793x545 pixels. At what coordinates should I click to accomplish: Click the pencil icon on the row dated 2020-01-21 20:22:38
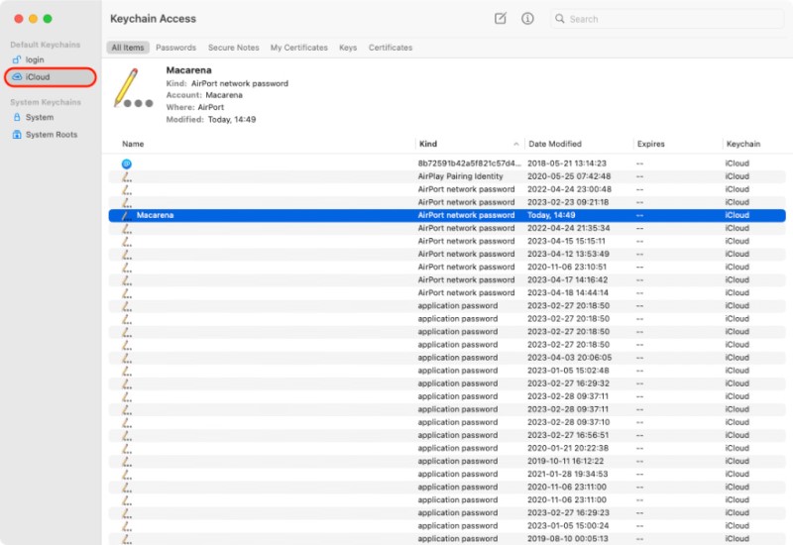(127, 449)
